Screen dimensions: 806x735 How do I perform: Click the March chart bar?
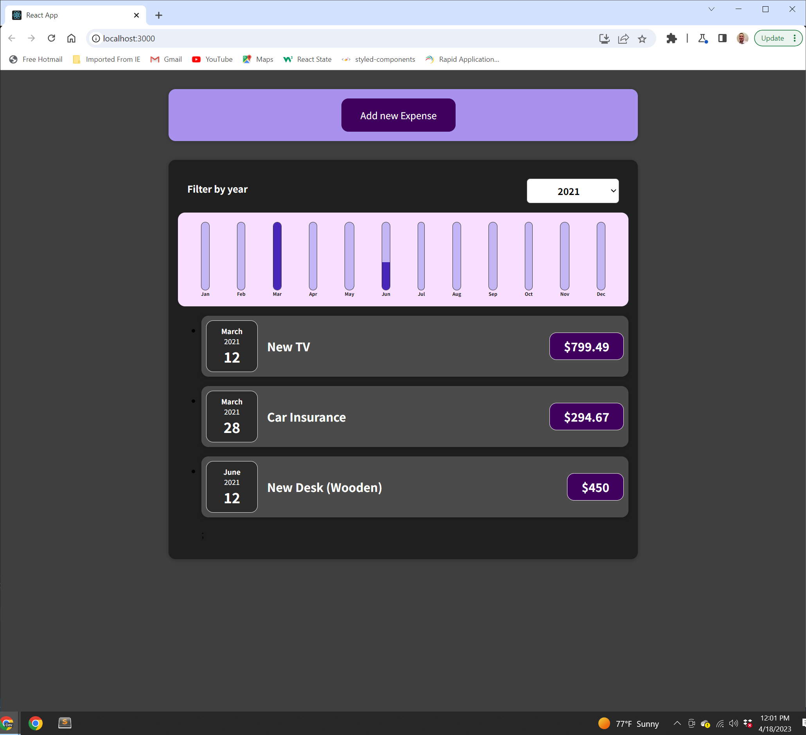(x=277, y=256)
